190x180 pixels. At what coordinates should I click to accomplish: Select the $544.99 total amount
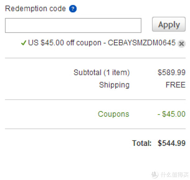(172, 143)
